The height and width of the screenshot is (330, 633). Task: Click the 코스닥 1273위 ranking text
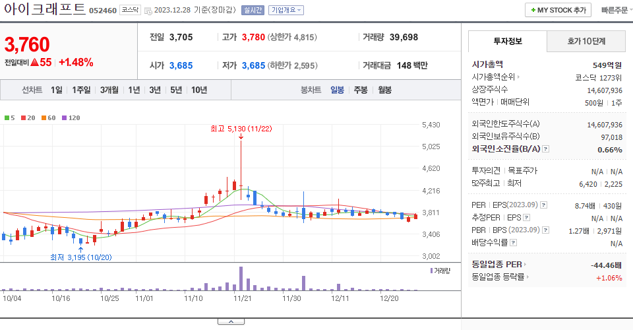598,78
